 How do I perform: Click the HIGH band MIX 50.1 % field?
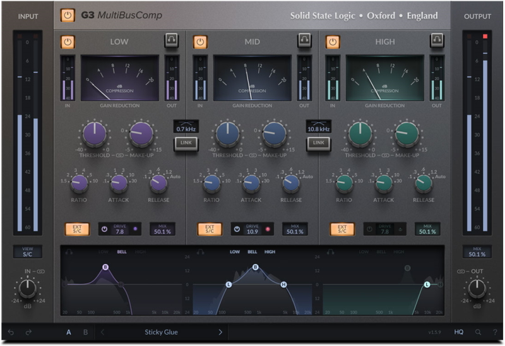(x=427, y=229)
